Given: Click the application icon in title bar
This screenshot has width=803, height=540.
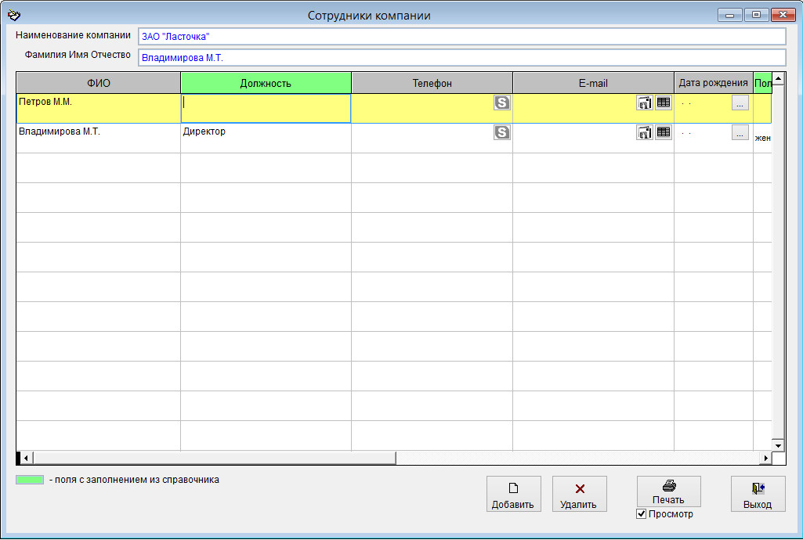Looking at the screenshot, I should coord(14,16).
